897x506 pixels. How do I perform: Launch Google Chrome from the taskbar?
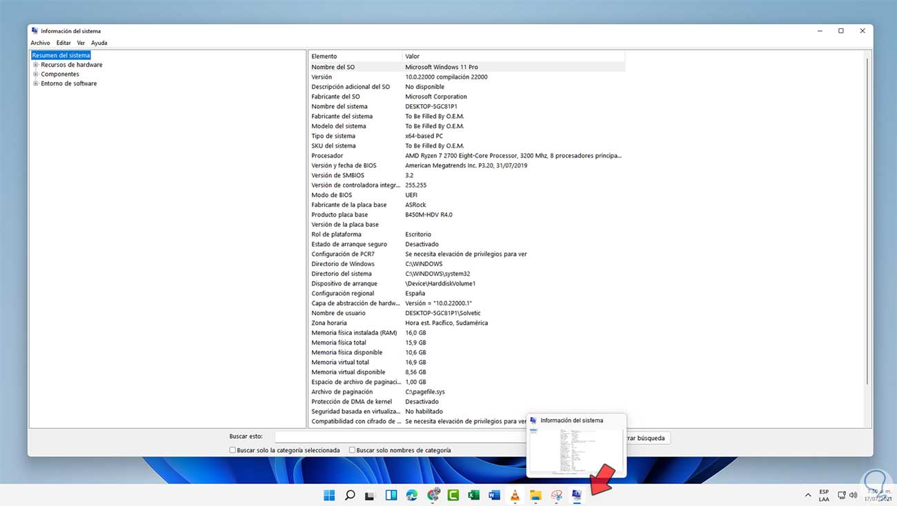(x=433, y=495)
